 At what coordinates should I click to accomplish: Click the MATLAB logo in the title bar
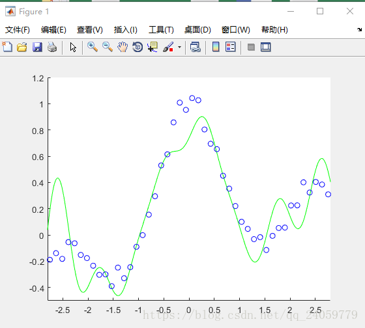coord(10,11)
